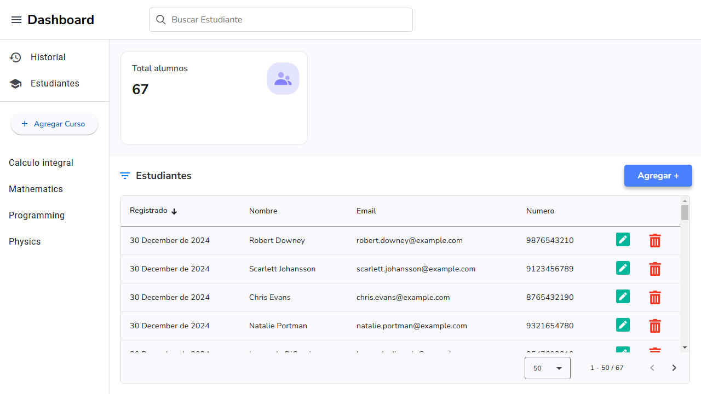Viewport: 701px width, 394px height.
Task: Click the total students group icon
Action: (283, 78)
